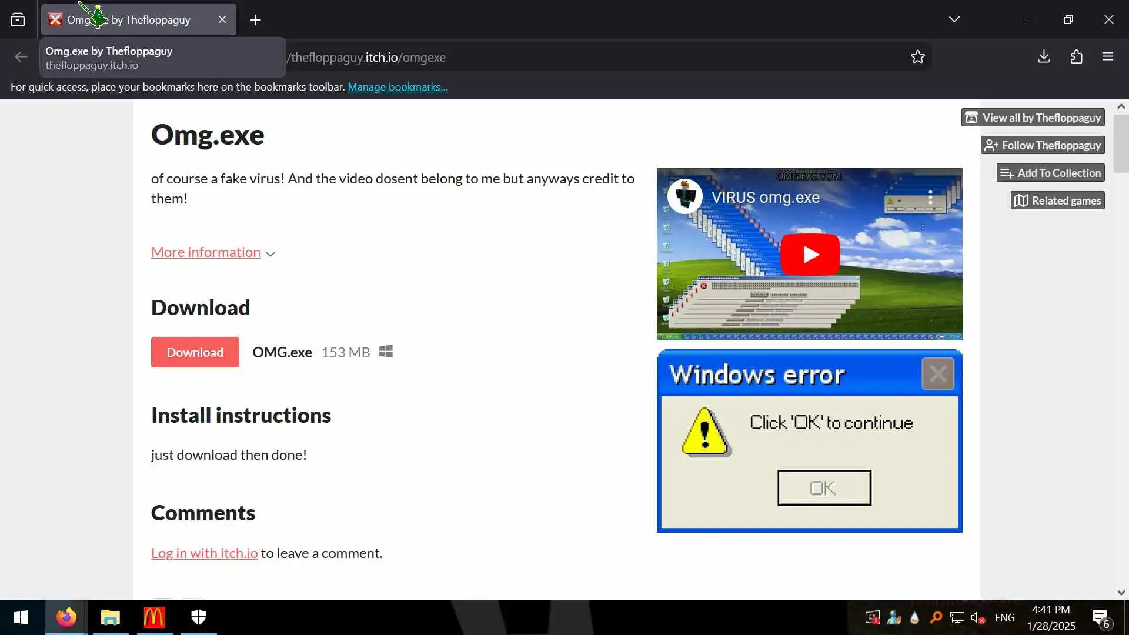Open the list all tabs dropdown

pos(954,19)
